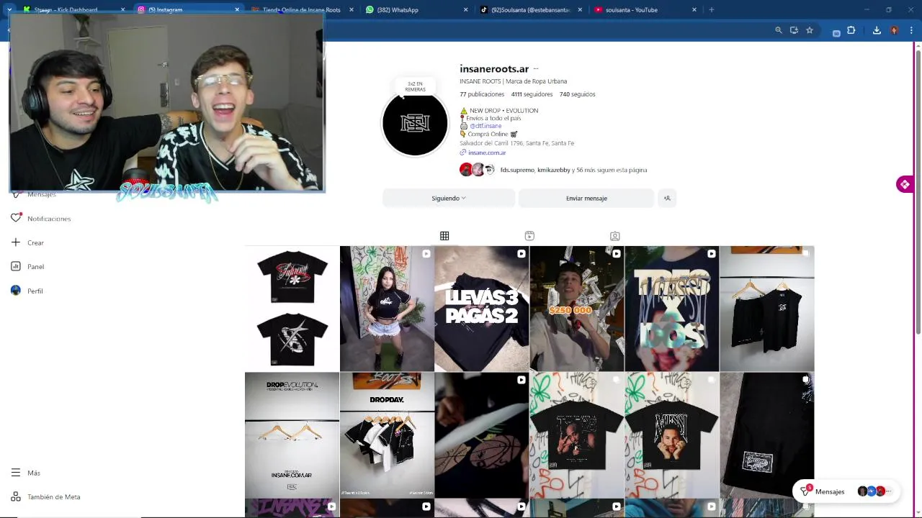Open the insaneroots.ar profile picture
Viewport: 922px width, 518px height.
click(415, 124)
